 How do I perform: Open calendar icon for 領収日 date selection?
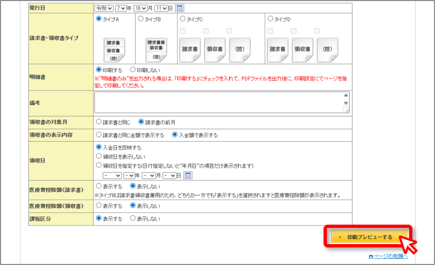click(x=188, y=176)
